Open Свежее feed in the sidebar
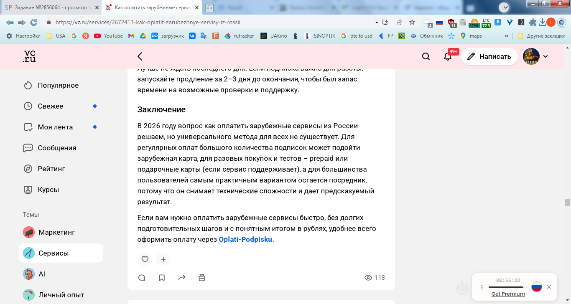Screen dimensions: 571x304 (51, 106)
